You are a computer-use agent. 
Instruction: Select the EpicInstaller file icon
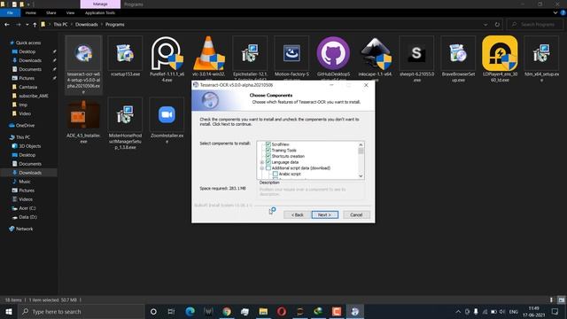point(250,53)
